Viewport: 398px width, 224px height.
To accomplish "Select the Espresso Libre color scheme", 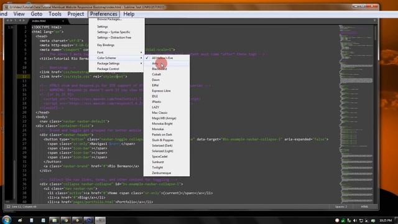I will tap(167, 91).
